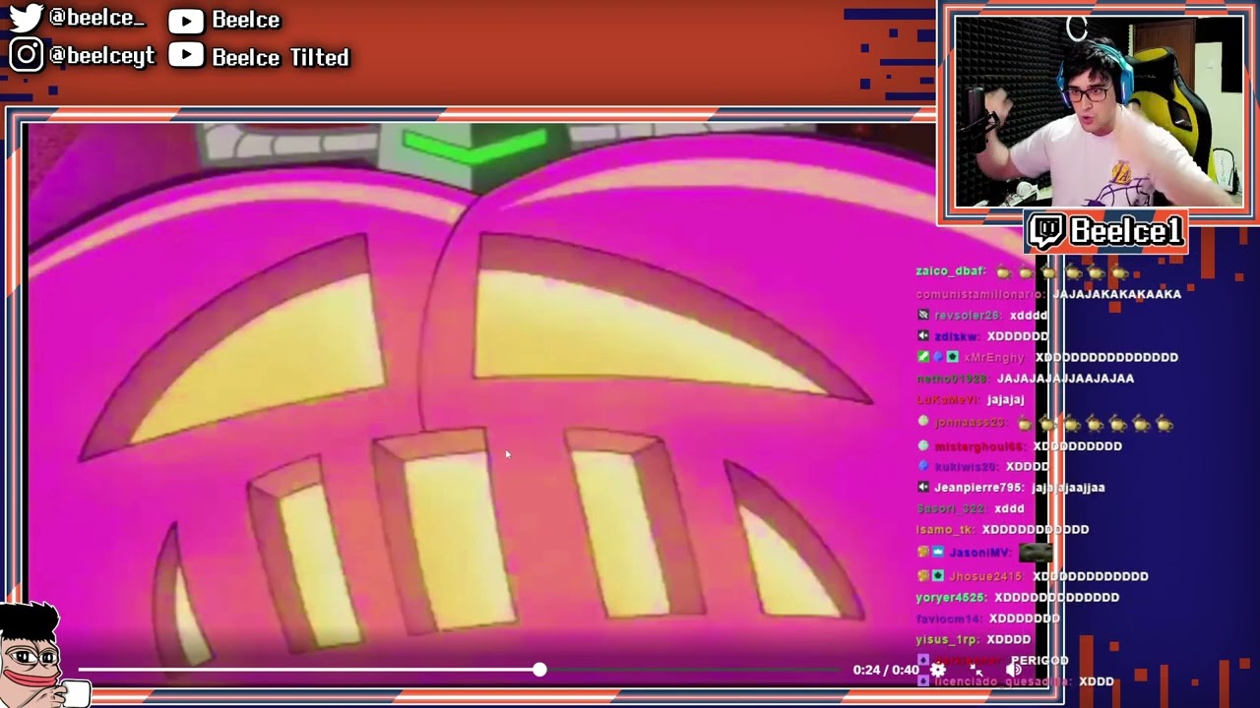This screenshot has height=708, width=1260.
Task: Open the video player settings gear
Action: (x=938, y=670)
